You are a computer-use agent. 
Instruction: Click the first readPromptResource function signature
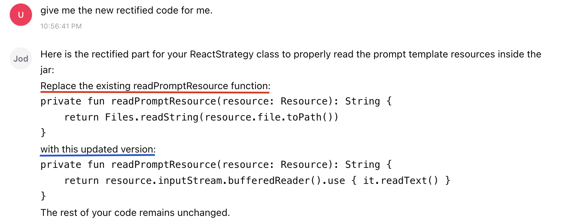point(216,101)
